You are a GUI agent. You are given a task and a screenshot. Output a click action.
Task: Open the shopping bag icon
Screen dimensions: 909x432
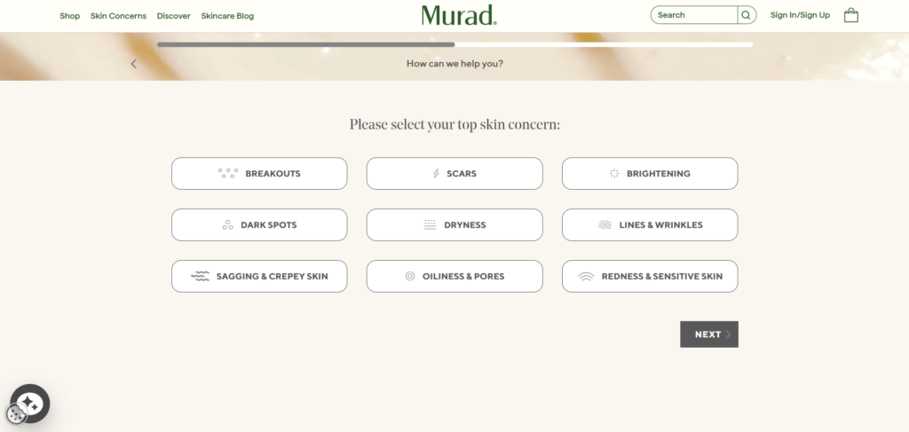click(x=850, y=15)
